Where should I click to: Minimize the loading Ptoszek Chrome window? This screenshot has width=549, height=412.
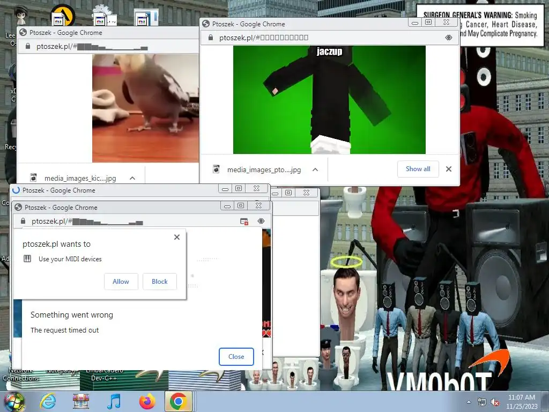[x=225, y=189]
